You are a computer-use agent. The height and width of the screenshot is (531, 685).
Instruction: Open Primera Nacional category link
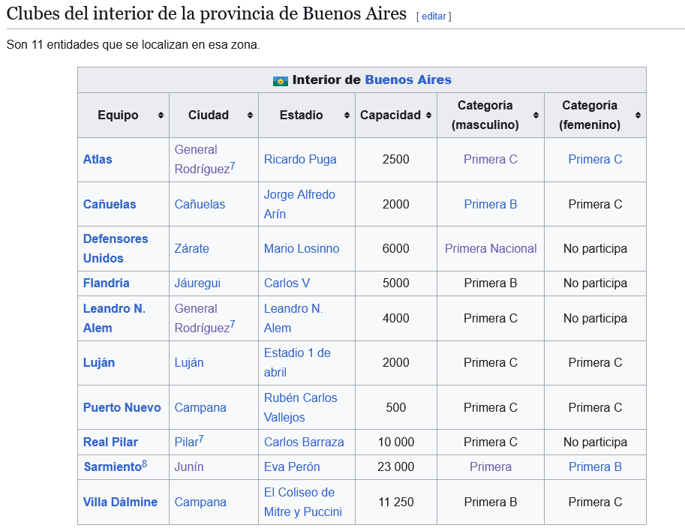pyautogui.click(x=491, y=248)
